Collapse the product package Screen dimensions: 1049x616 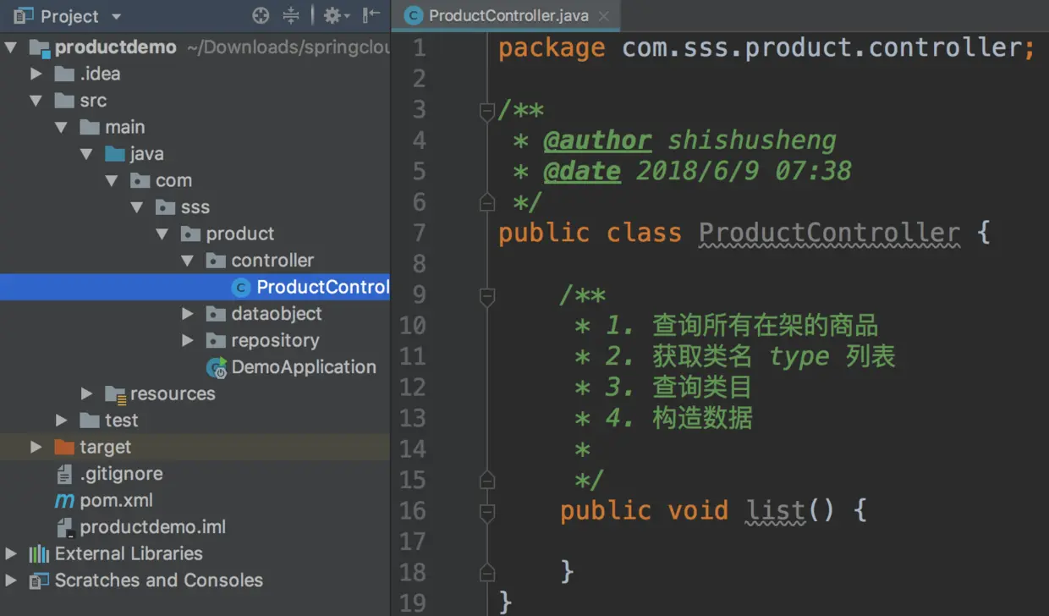(163, 234)
